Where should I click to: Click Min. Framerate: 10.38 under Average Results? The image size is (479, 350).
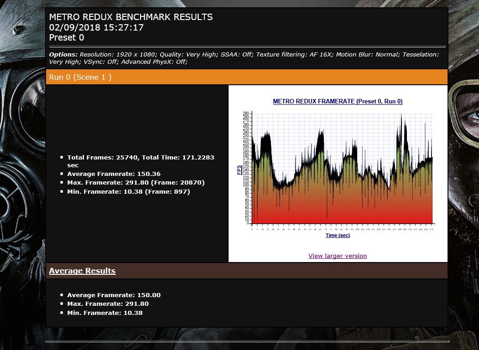(x=105, y=313)
